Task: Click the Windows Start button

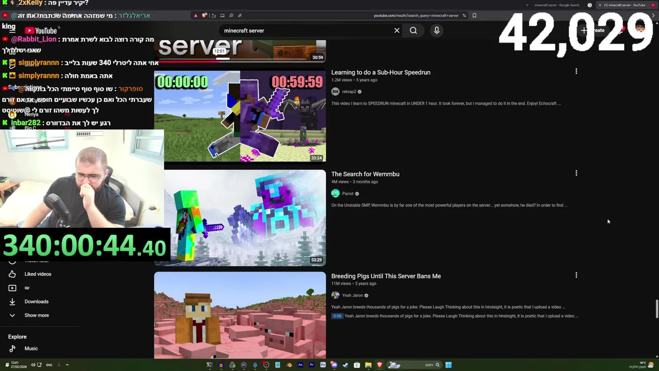Action: tap(448, 365)
